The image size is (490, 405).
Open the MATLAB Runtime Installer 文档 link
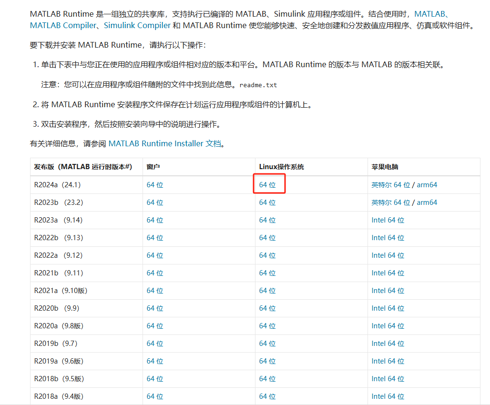pyautogui.click(x=165, y=143)
